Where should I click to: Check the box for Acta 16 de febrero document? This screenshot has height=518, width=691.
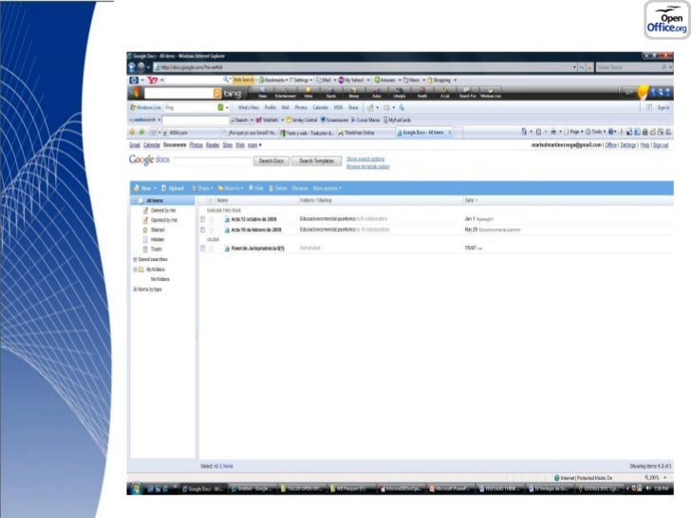203,230
